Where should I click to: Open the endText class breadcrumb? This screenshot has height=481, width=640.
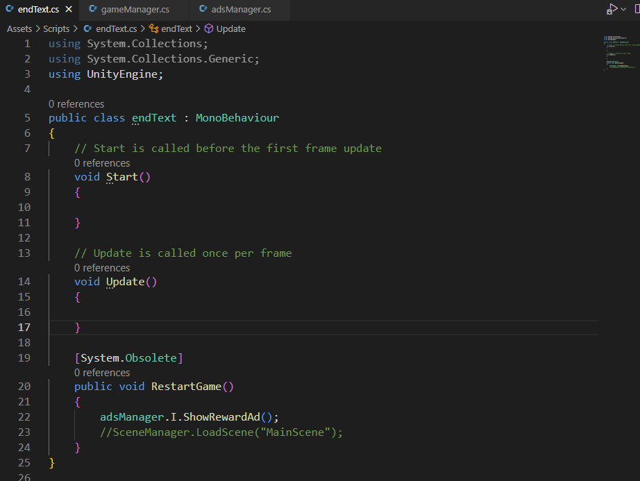point(176,29)
